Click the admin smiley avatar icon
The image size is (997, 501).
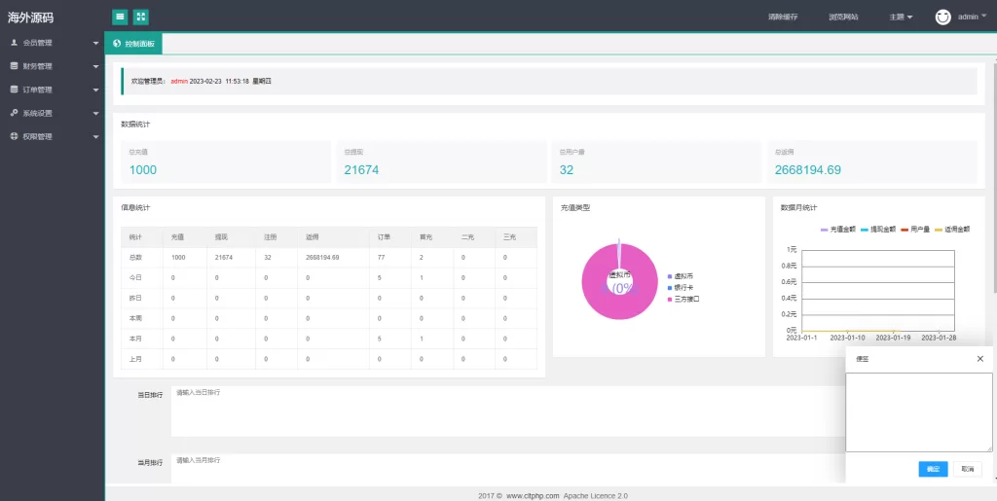point(942,17)
